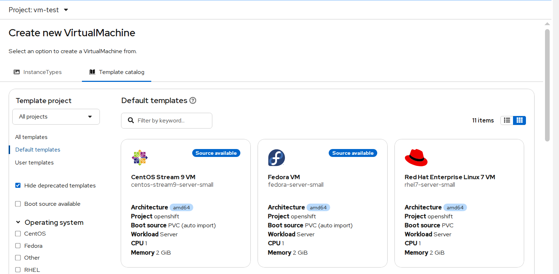
Task: Click the Red Hat logo icon
Action: (416, 158)
